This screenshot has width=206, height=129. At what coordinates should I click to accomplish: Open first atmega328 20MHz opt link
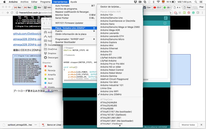tap(27, 39)
